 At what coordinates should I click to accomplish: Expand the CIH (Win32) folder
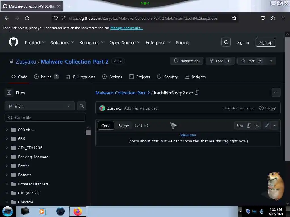coord(7,193)
